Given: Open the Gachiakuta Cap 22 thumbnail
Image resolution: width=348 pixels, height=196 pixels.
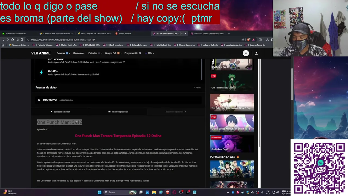Looking at the screenshot, I should 232,143.
